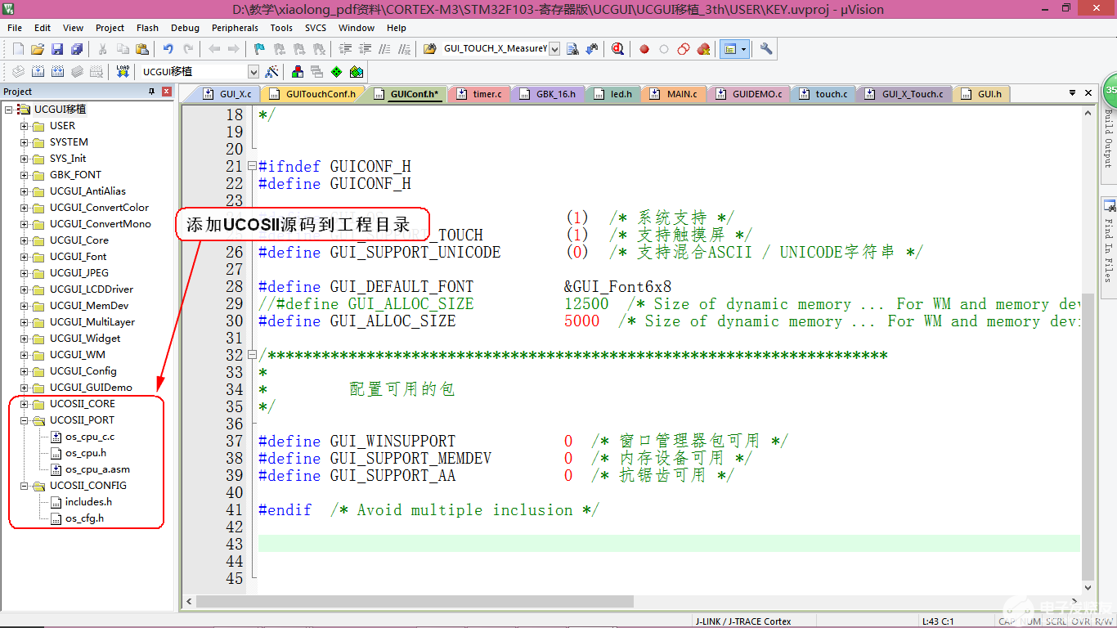Viewport: 1117px width, 628px height.
Task: Click the Save All files icon
Action: pos(77,49)
